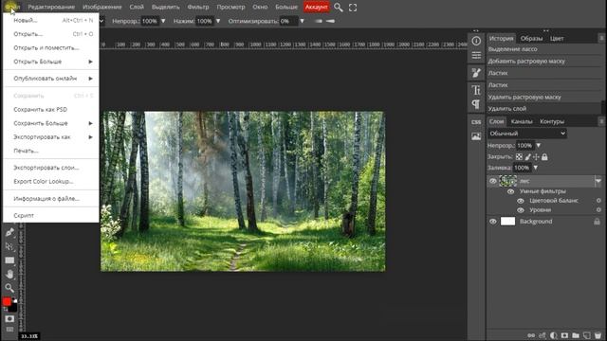Switch to Каналы tab
607x341 pixels.
coord(522,121)
